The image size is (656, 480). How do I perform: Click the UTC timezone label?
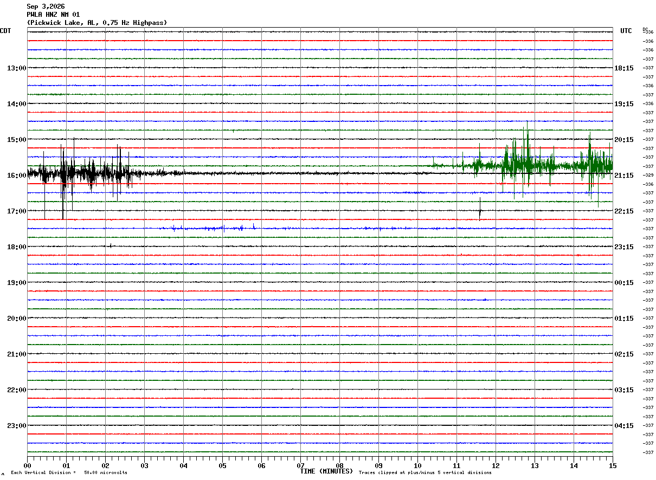626,31
